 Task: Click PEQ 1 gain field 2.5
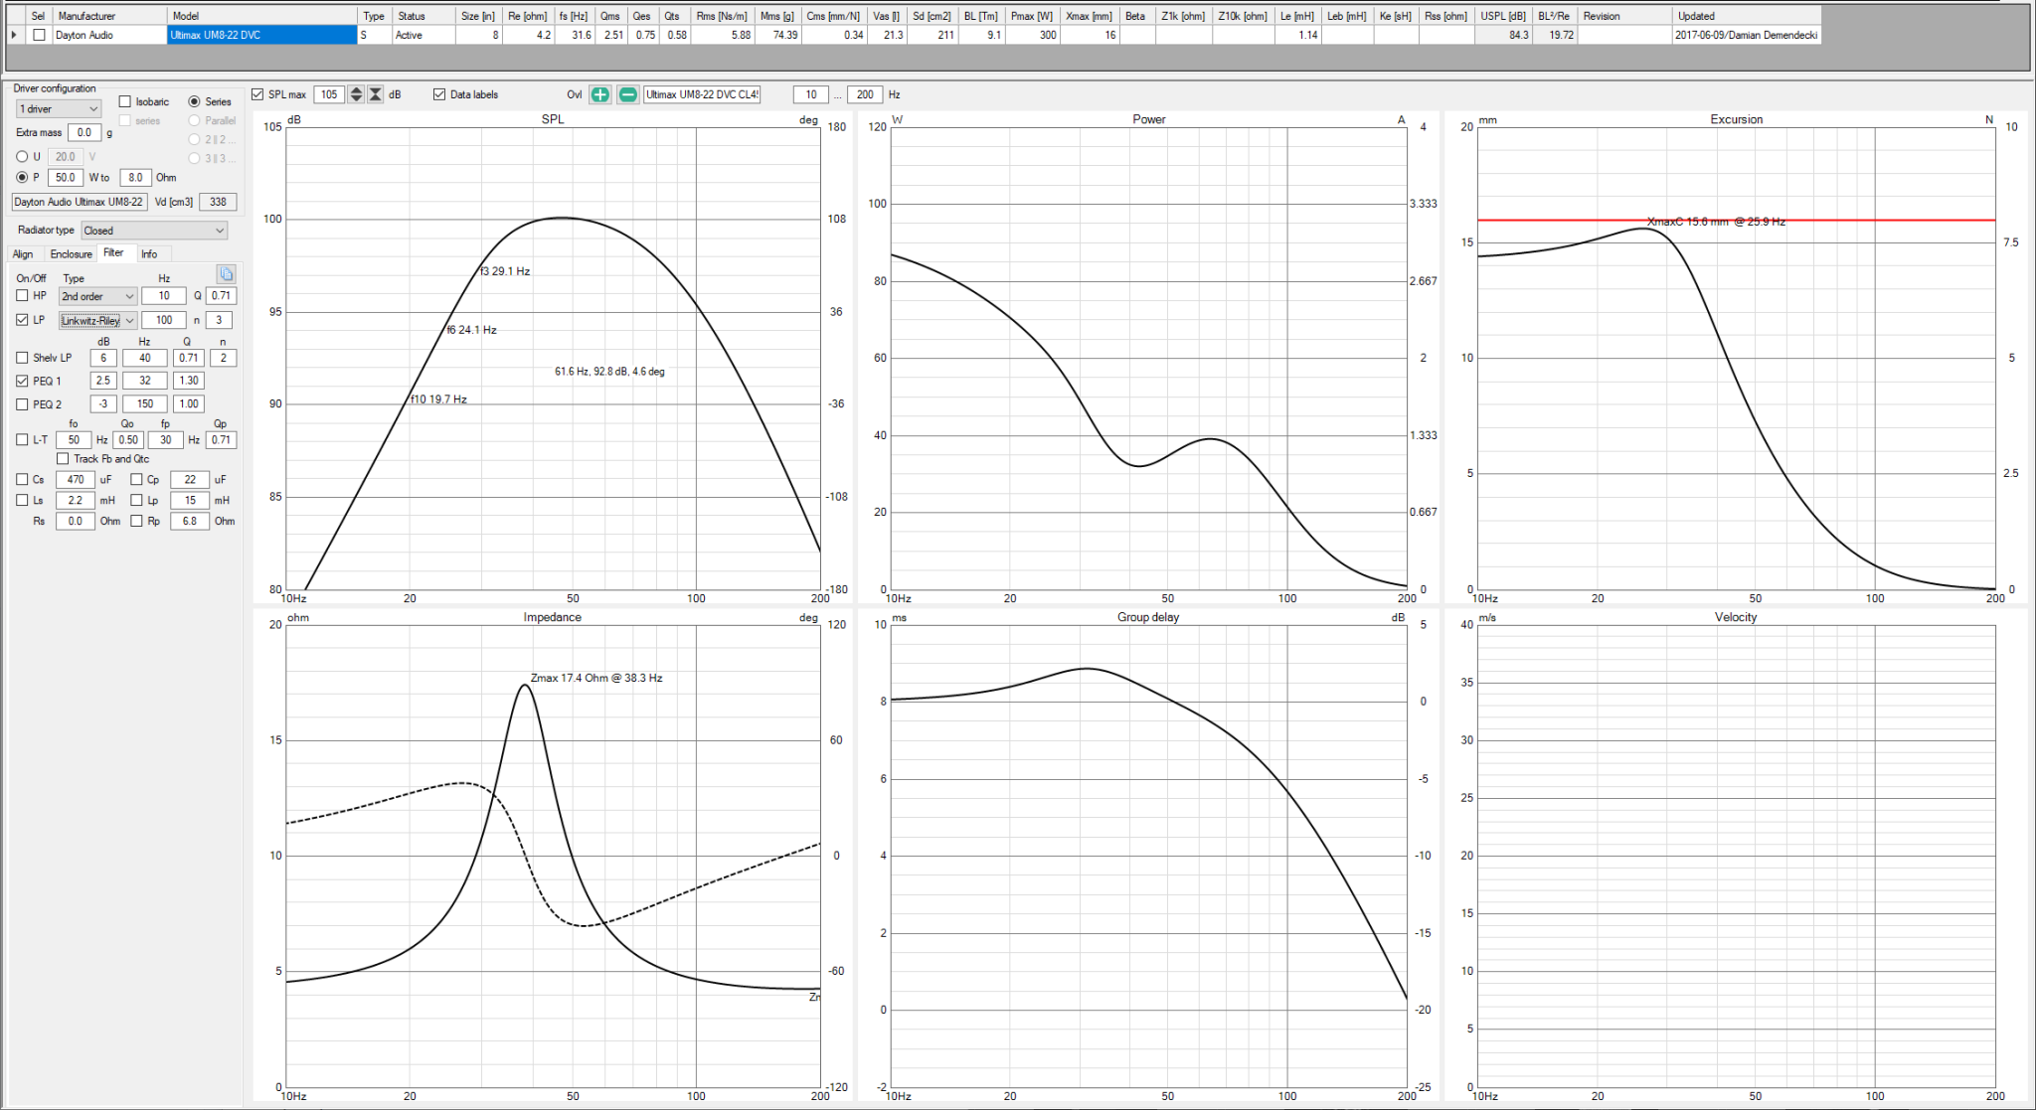(103, 381)
